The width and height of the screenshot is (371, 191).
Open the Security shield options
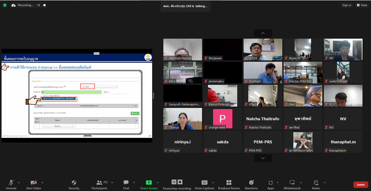[x=74, y=183]
